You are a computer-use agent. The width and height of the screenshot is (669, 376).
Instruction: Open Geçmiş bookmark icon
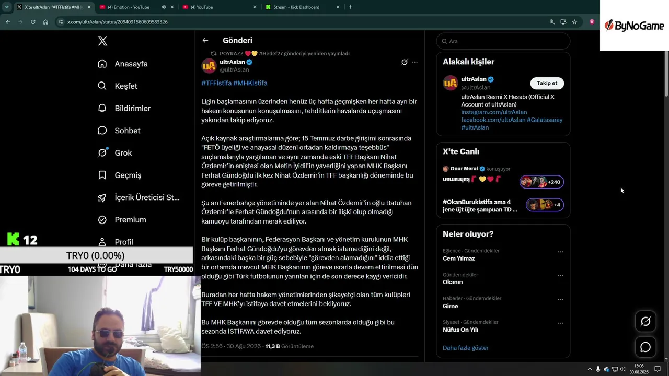[x=102, y=175]
